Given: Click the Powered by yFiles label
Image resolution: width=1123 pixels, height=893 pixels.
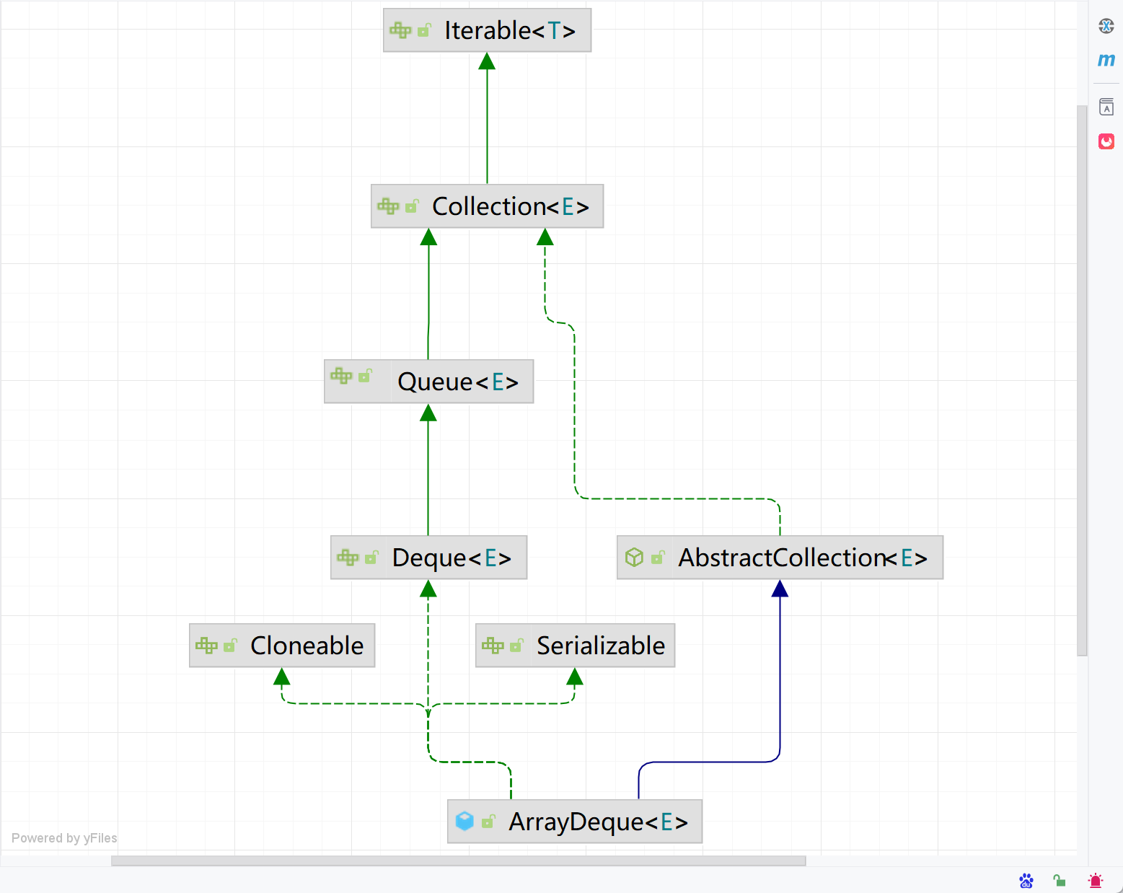Looking at the screenshot, I should point(64,838).
